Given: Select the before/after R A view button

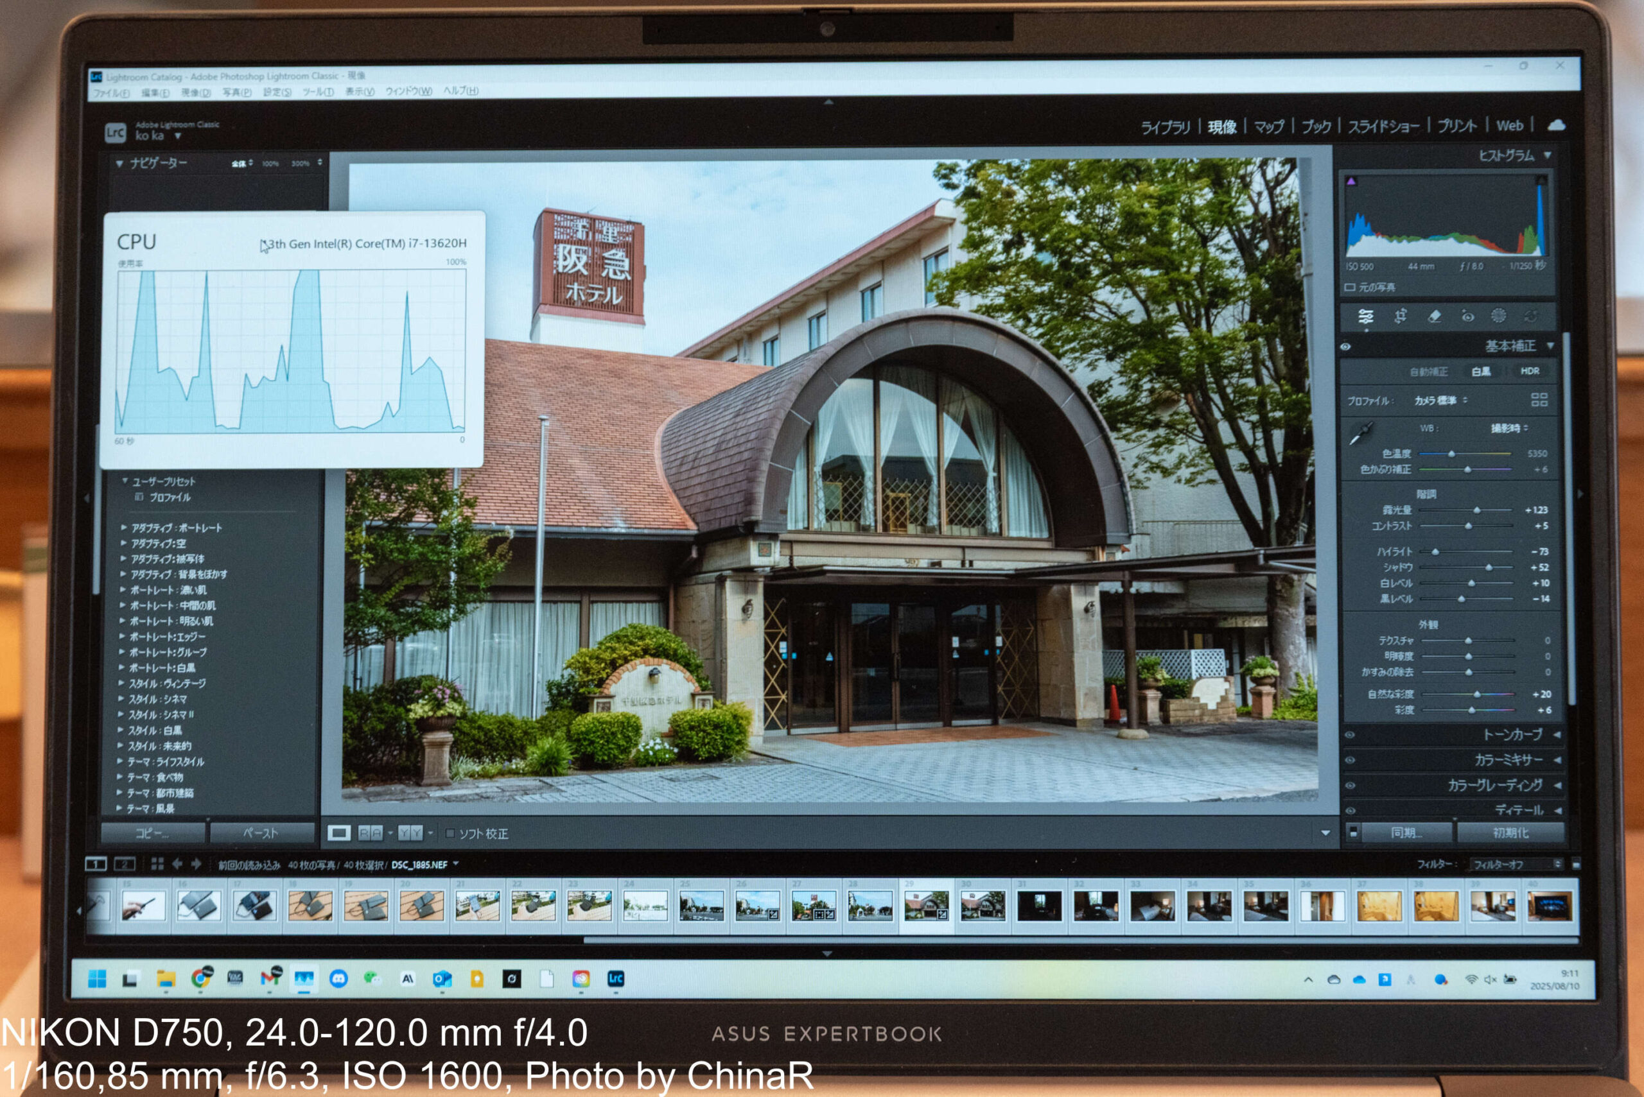Looking at the screenshot, I should click(371, 833).
